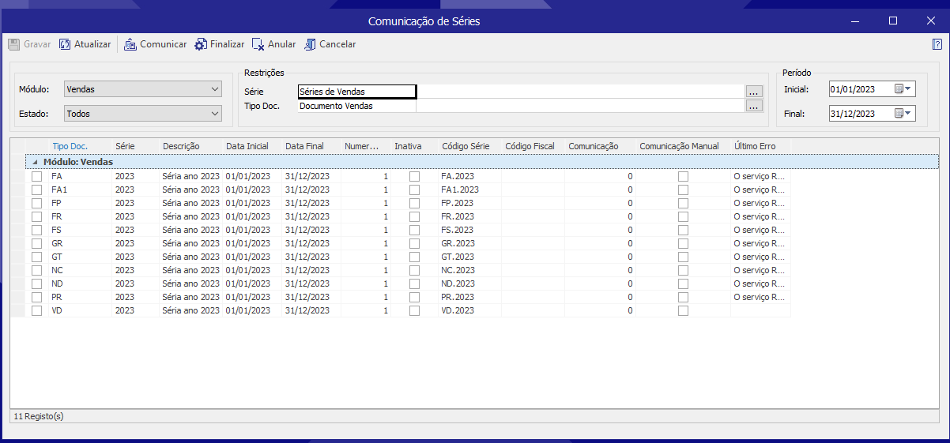Open the Estado dropdown
Image resolution: width=950 pixels, height=443 pixels.
(142, 114)
